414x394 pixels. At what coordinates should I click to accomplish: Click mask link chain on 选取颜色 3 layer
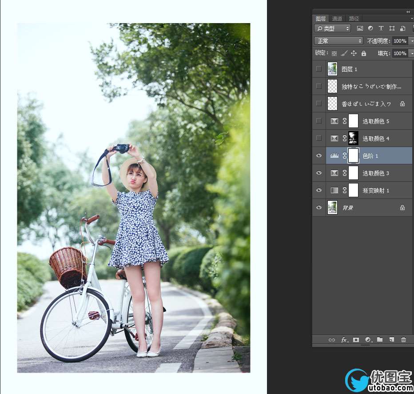coord(345,173)
